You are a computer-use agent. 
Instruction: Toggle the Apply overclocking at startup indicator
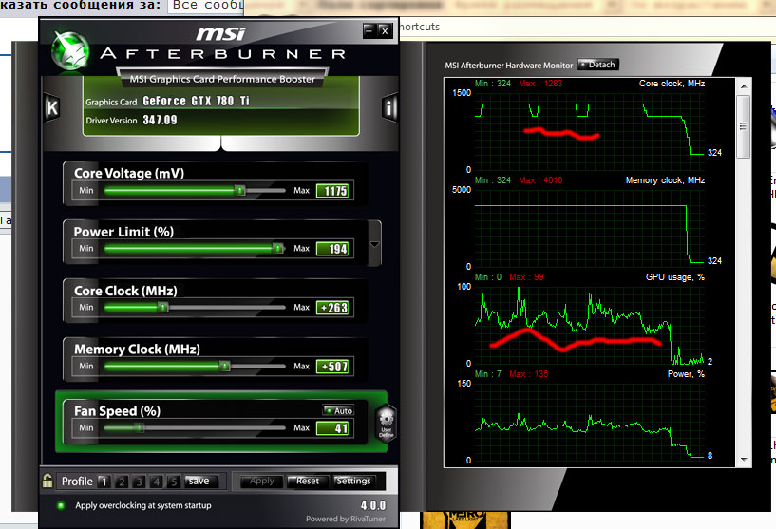(x=61, y=505)
